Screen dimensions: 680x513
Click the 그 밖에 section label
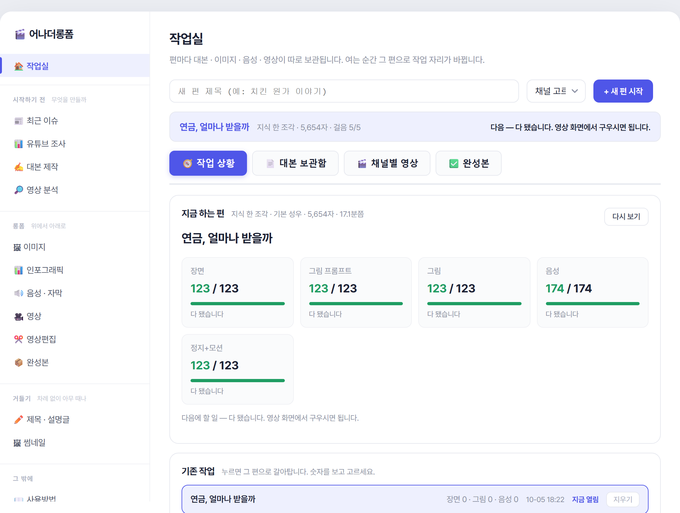pyautogui.click(x=23, y=479)
